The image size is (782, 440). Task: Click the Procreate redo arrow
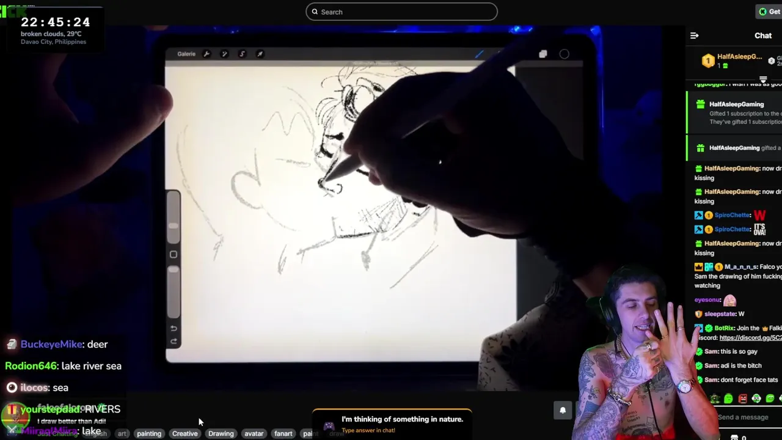point(174,342)
